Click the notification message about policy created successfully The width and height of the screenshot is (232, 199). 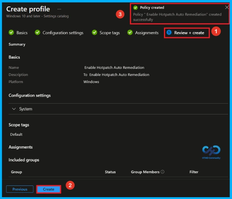(x=177, y=17)
